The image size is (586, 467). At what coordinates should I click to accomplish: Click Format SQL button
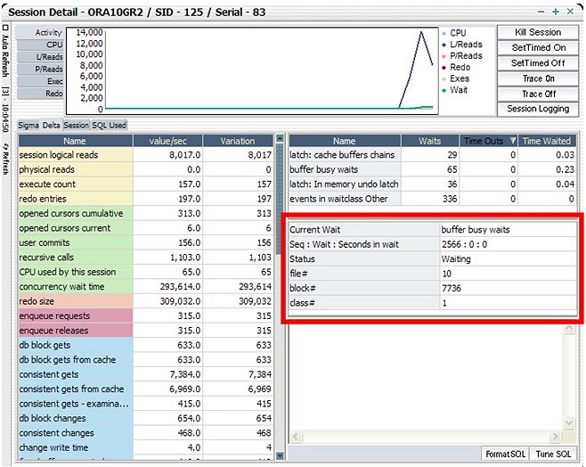click(505, 454)
